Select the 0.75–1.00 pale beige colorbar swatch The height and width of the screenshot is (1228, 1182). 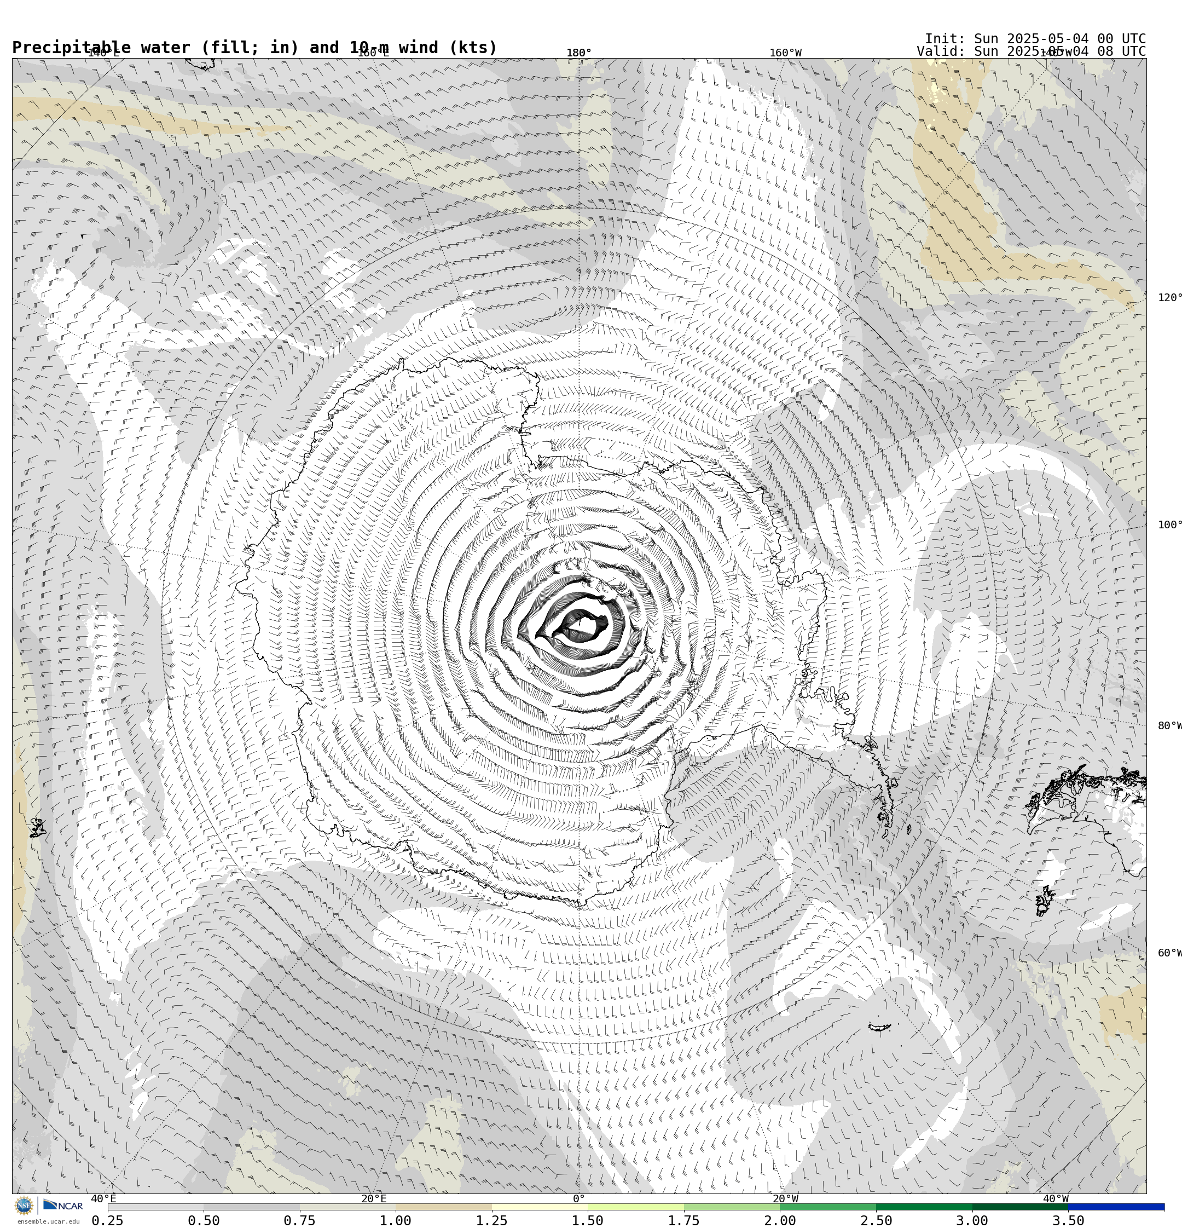(347, 1207)
